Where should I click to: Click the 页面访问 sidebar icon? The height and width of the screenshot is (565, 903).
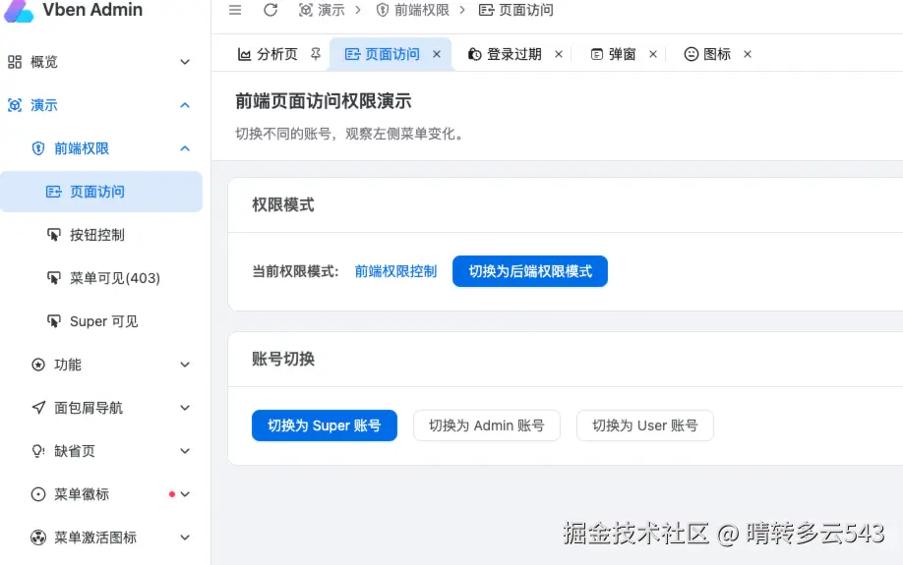(x=53, y=192)
